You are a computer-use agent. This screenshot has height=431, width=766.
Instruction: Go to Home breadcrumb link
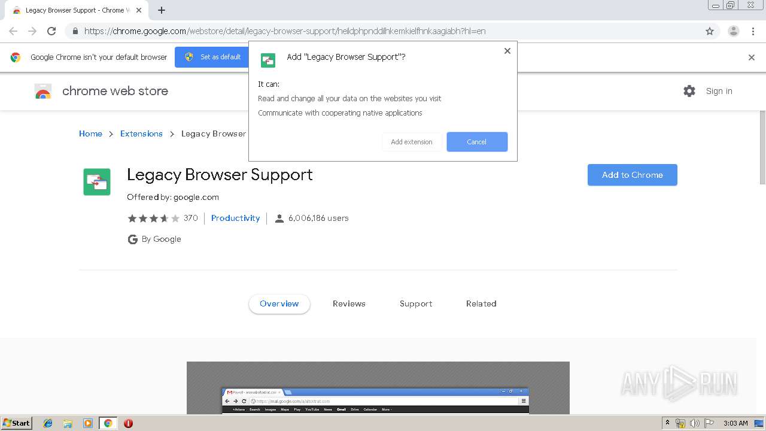click(90, 133)
